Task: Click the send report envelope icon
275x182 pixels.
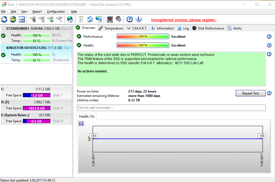Action: pyautogui.click(x=90, y=19)
